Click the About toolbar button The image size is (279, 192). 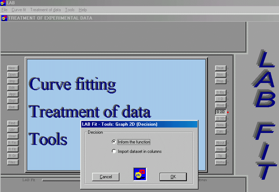coord(221,143)
